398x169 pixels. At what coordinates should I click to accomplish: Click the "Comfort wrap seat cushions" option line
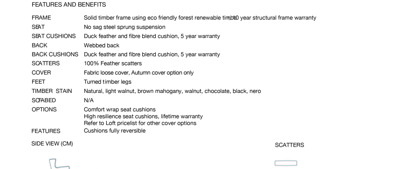pyautogui.click(x=120, y=109)
